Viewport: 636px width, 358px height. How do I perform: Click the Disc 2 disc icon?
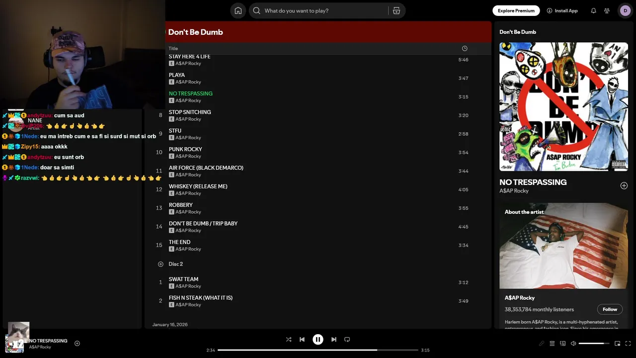pos(160,264)
